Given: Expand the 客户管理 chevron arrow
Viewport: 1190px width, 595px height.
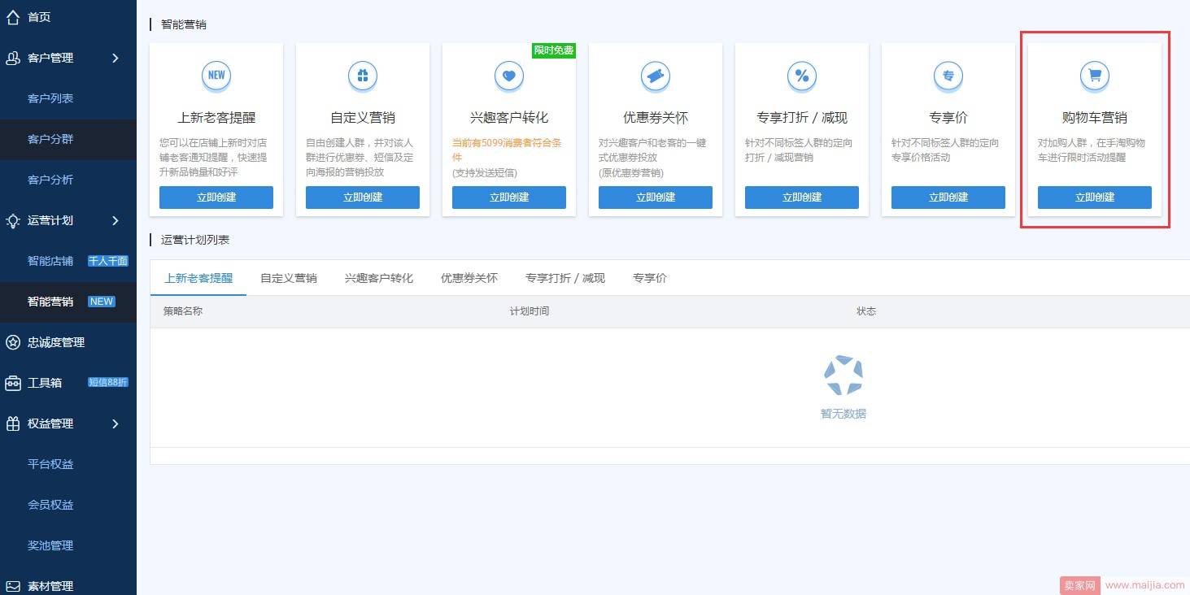Looking at the screenshot, I should [115, 58].
